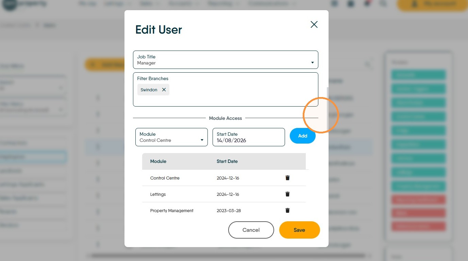
Task: Select the Property Management table cell
Action: (172, 211)
